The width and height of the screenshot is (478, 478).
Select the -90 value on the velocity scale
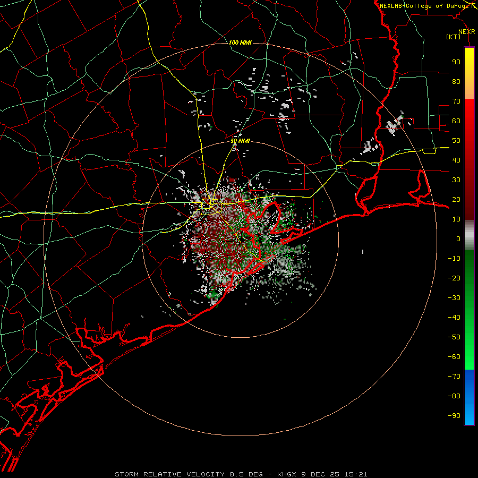[x=454, y=416]
